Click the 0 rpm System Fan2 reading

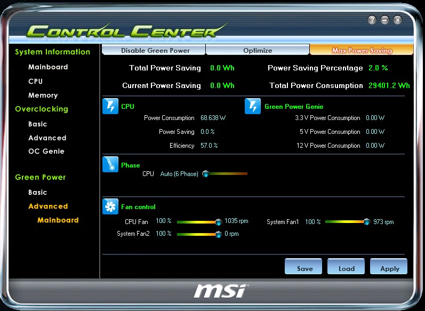point(231,234)
